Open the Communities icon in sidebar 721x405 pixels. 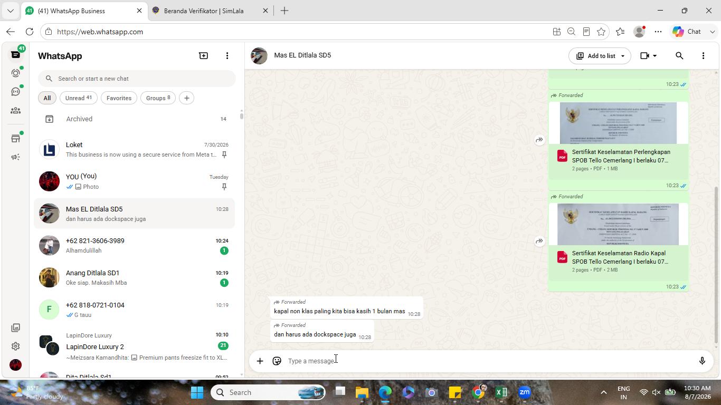click(x=16, y=111)
